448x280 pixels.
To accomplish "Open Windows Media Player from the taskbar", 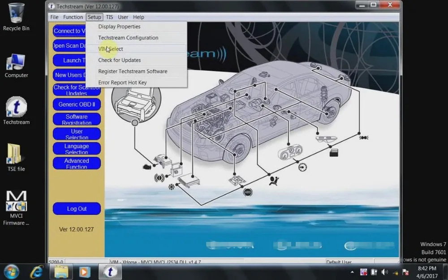I will [85, 272].
